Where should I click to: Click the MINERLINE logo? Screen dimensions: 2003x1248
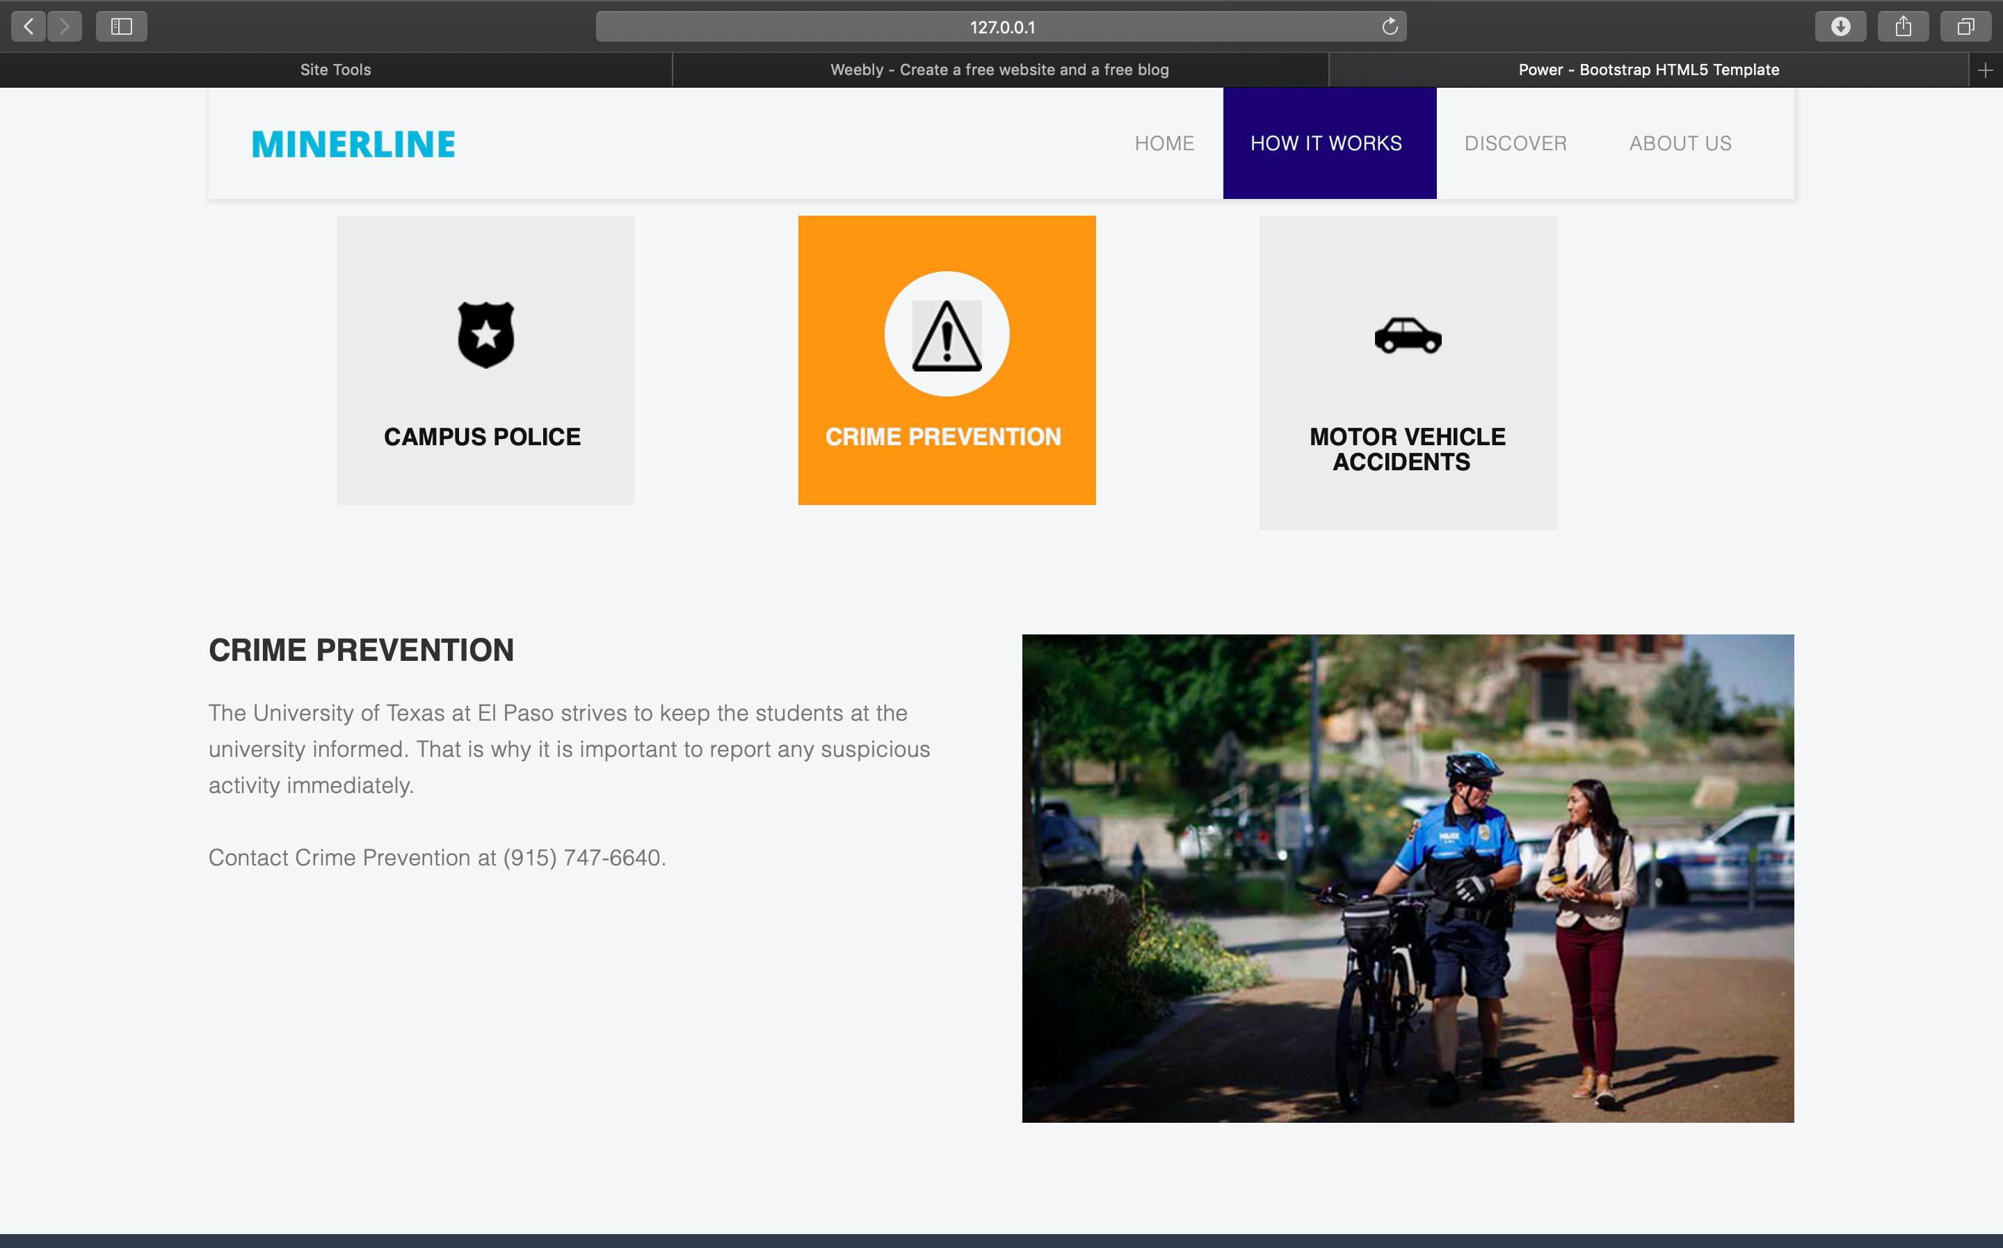pyautogui.click(x=353, y=145)
